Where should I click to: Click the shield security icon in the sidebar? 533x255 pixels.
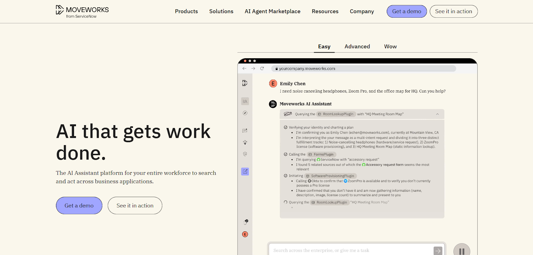click(245, 154)
